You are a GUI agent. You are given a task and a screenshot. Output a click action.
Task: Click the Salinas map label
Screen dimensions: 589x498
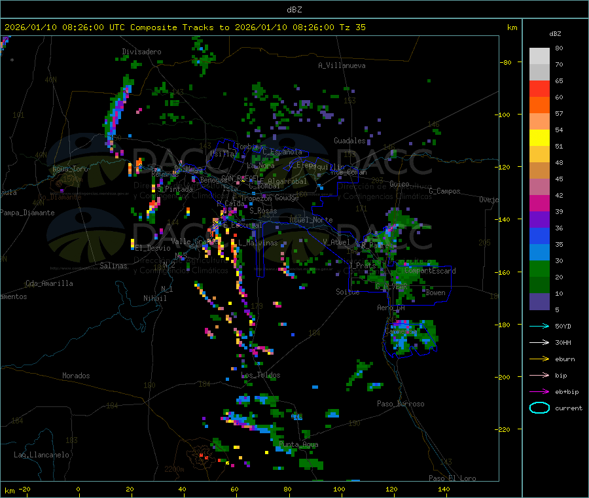113,266
